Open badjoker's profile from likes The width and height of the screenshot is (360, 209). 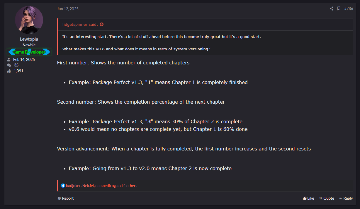click(73, 186)
